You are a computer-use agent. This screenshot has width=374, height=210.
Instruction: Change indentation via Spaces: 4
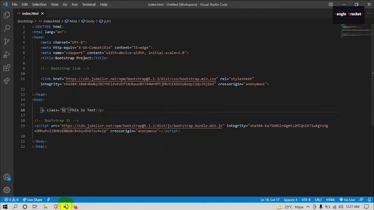[x=290, y=199]
